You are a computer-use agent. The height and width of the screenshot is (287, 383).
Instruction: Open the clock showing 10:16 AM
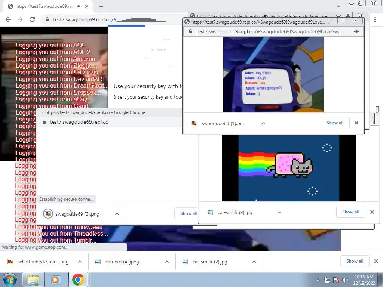coord(364,280)
